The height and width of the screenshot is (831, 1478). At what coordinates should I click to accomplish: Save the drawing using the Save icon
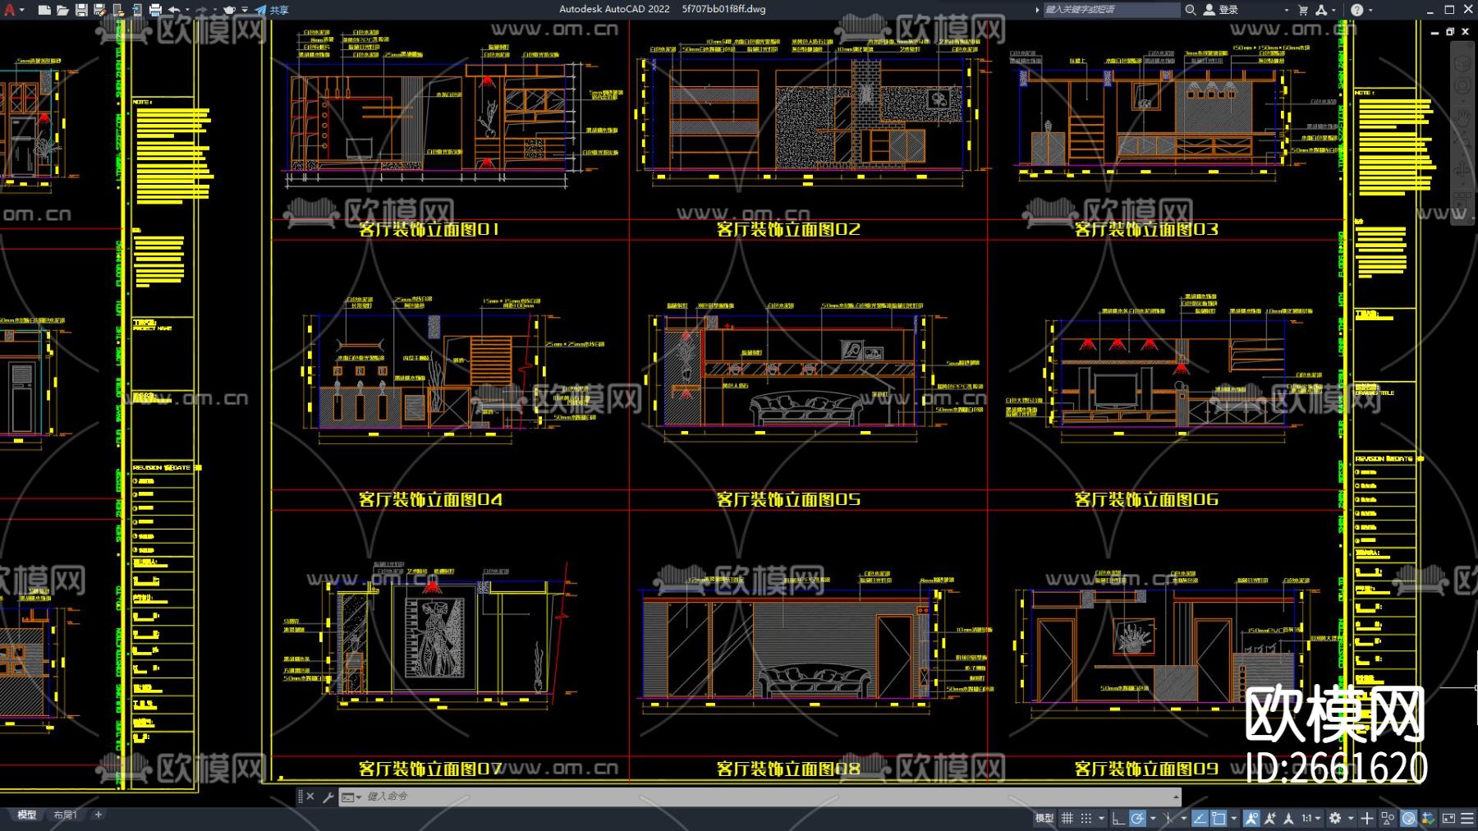(81, 10)
